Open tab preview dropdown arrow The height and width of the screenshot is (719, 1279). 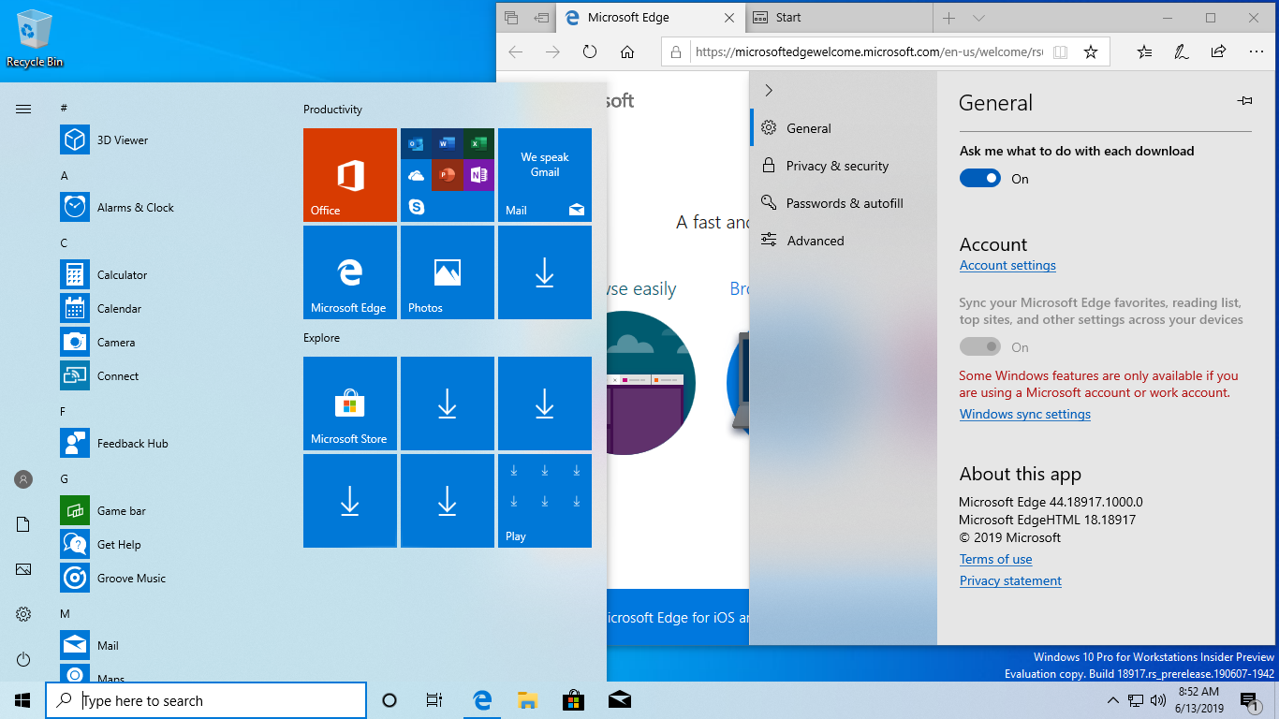[978, 18]
